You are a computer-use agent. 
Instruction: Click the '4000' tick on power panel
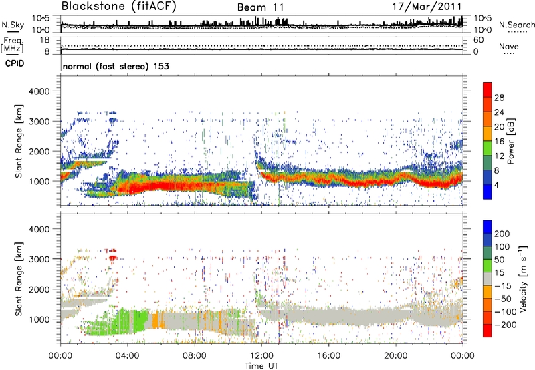tap(39, 91)
